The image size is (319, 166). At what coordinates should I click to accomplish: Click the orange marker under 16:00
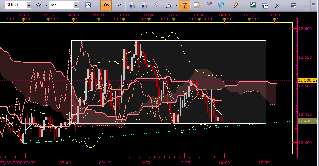point(274,20)
